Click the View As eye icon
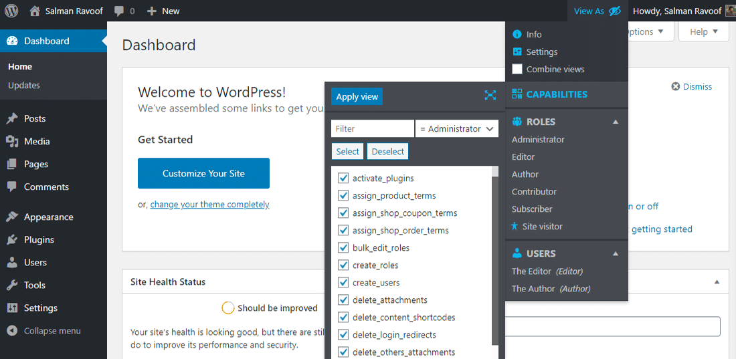 tap(615, 11)
